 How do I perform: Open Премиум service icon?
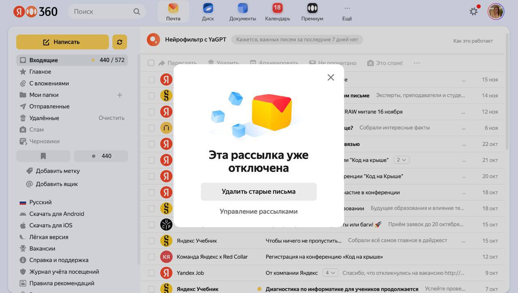(x=312, y=12)
